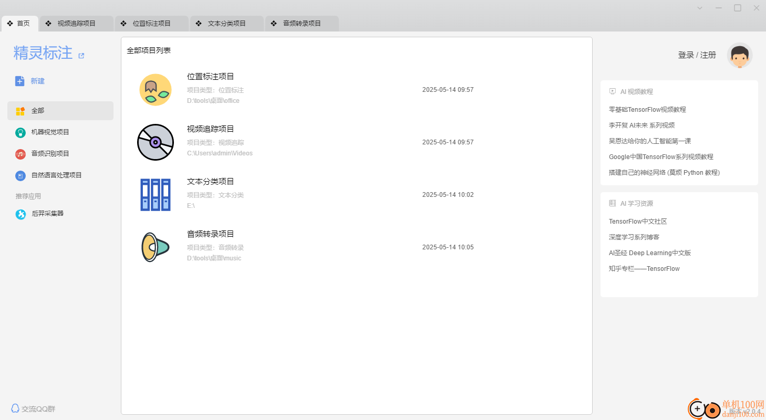The image size is (766, 420).
Task: Open 深度学习系列博客 link
Action: (634, 237)
